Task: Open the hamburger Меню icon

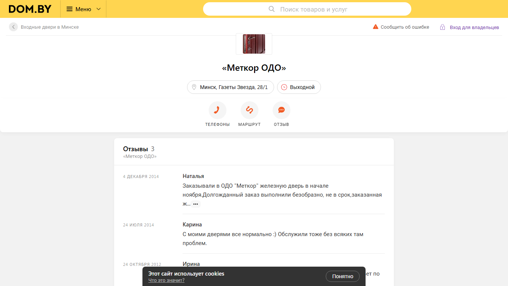Action: coord(70,9)
